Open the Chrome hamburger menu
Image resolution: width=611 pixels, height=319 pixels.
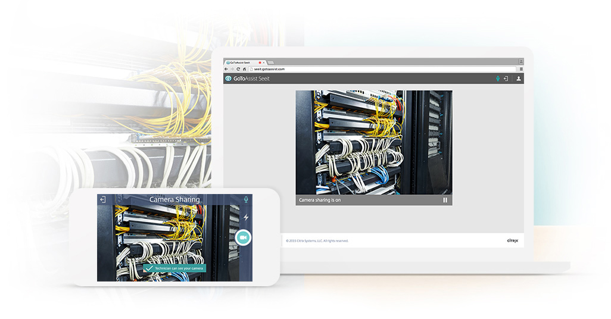coord(520,69)
